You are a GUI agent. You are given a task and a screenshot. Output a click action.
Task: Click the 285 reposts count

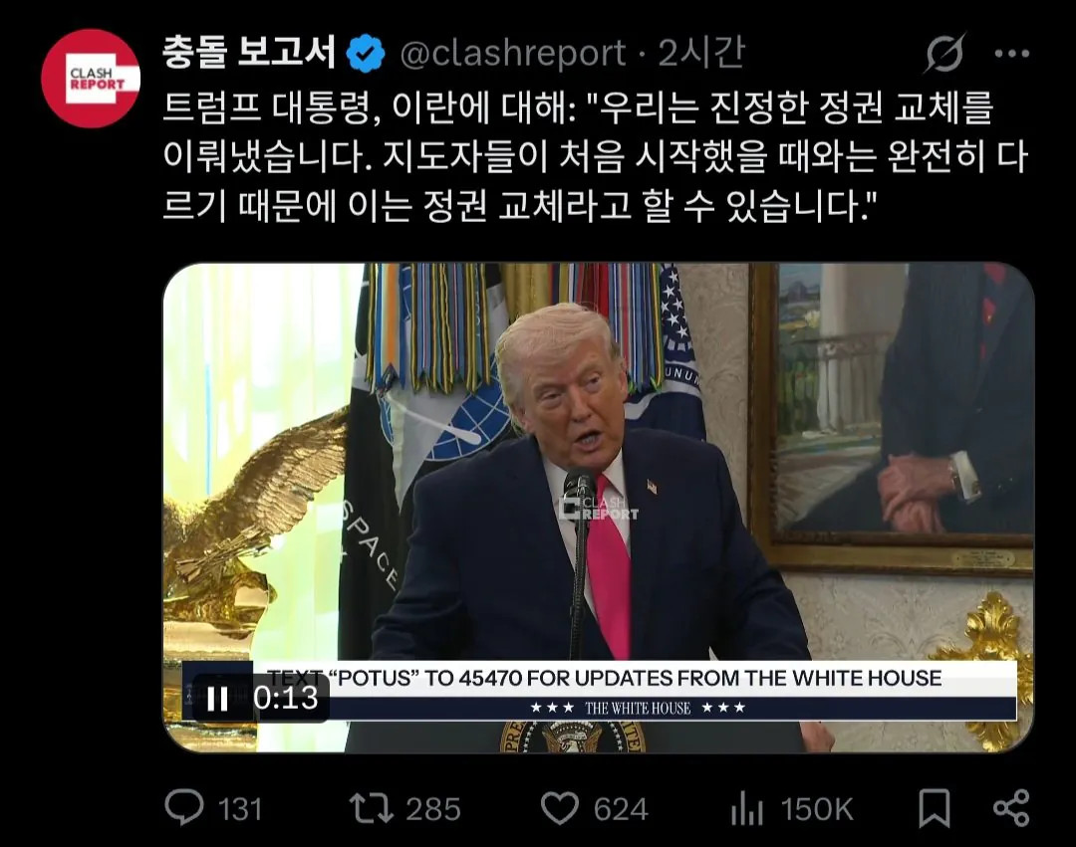(433, 809)
